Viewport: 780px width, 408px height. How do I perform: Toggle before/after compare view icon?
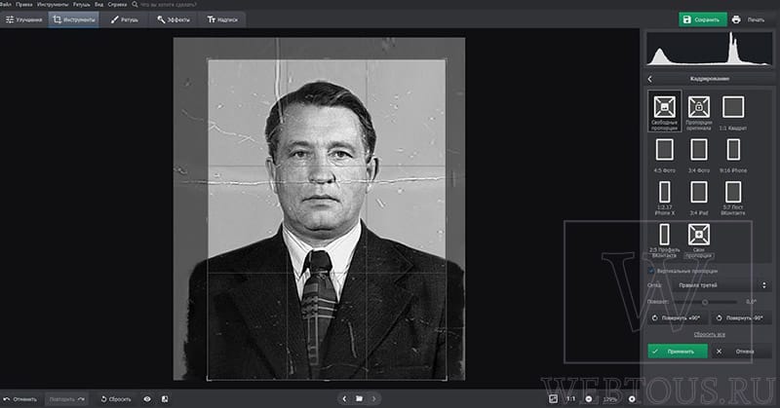[x=165, y=398]
